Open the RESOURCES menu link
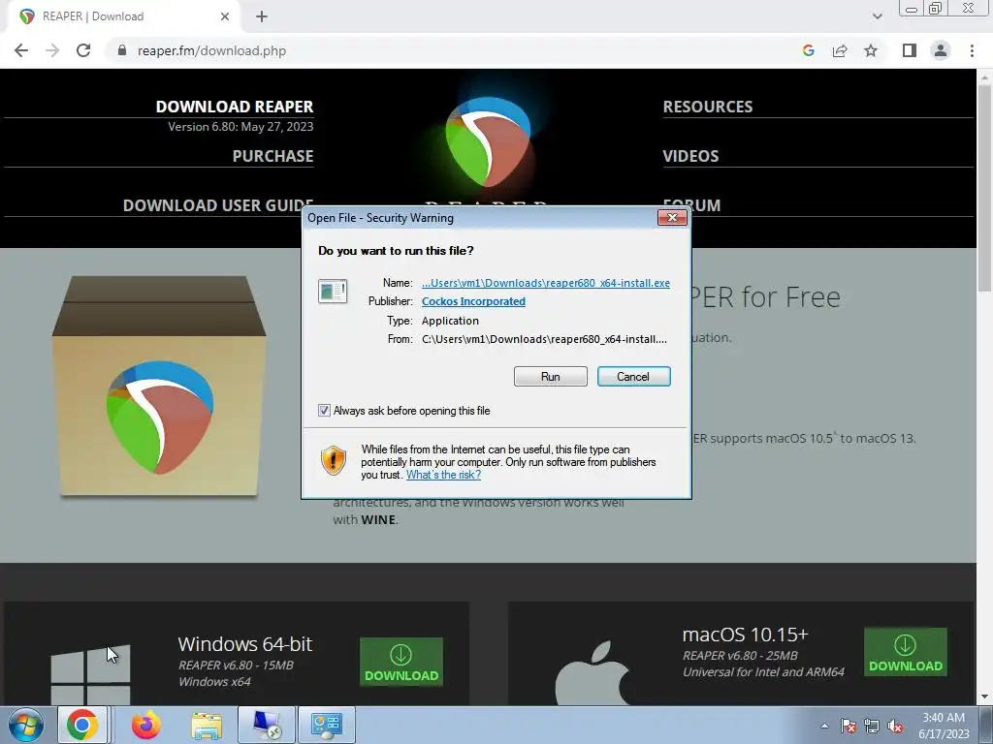 click(708, 107)
